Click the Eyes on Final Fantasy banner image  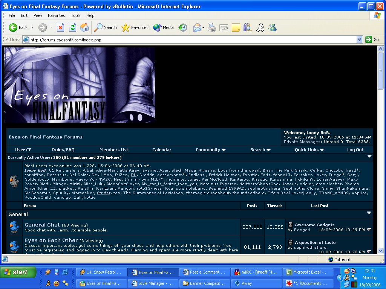[x=80, y=85]
